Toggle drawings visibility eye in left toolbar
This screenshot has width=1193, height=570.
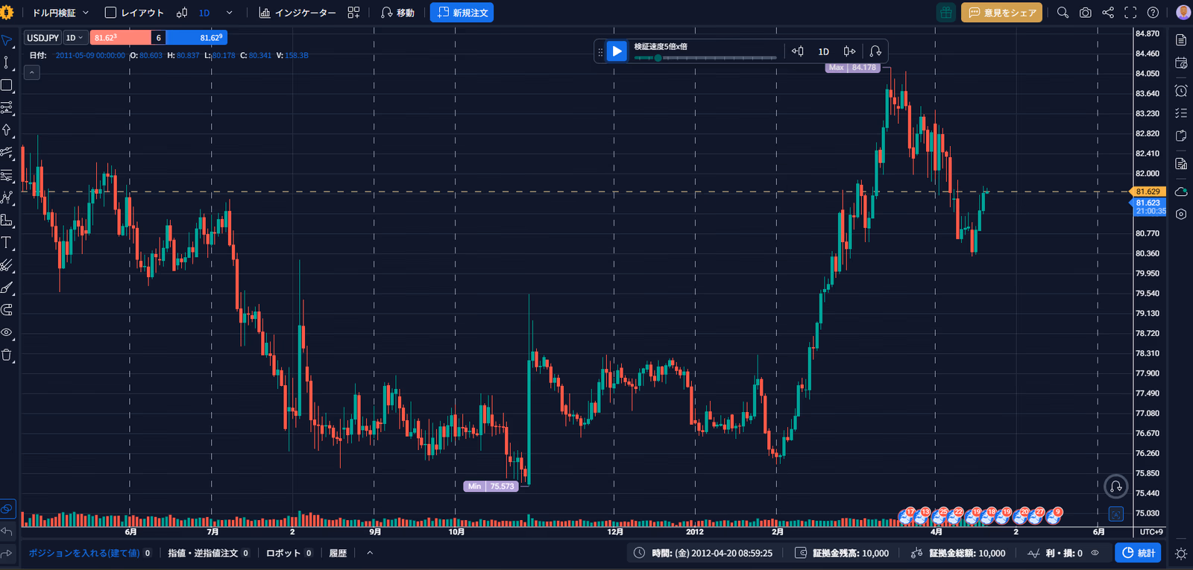click(7, 332)
